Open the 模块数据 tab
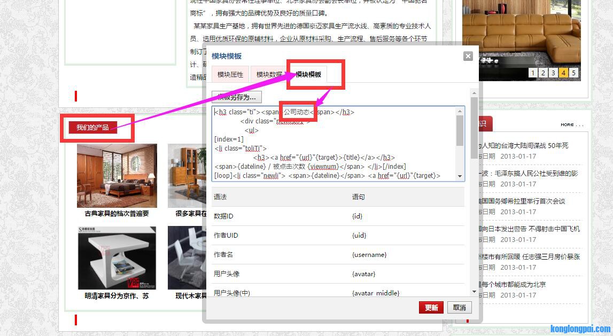 [269, 75]
